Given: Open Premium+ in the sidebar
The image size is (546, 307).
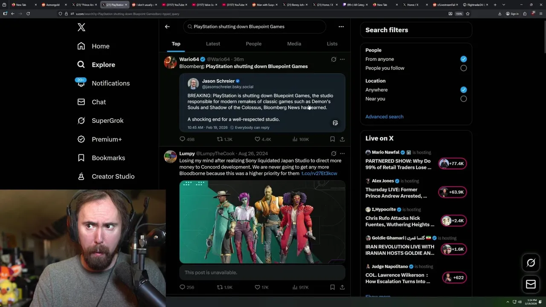Looking at the screenshot, I should point(99,139).
